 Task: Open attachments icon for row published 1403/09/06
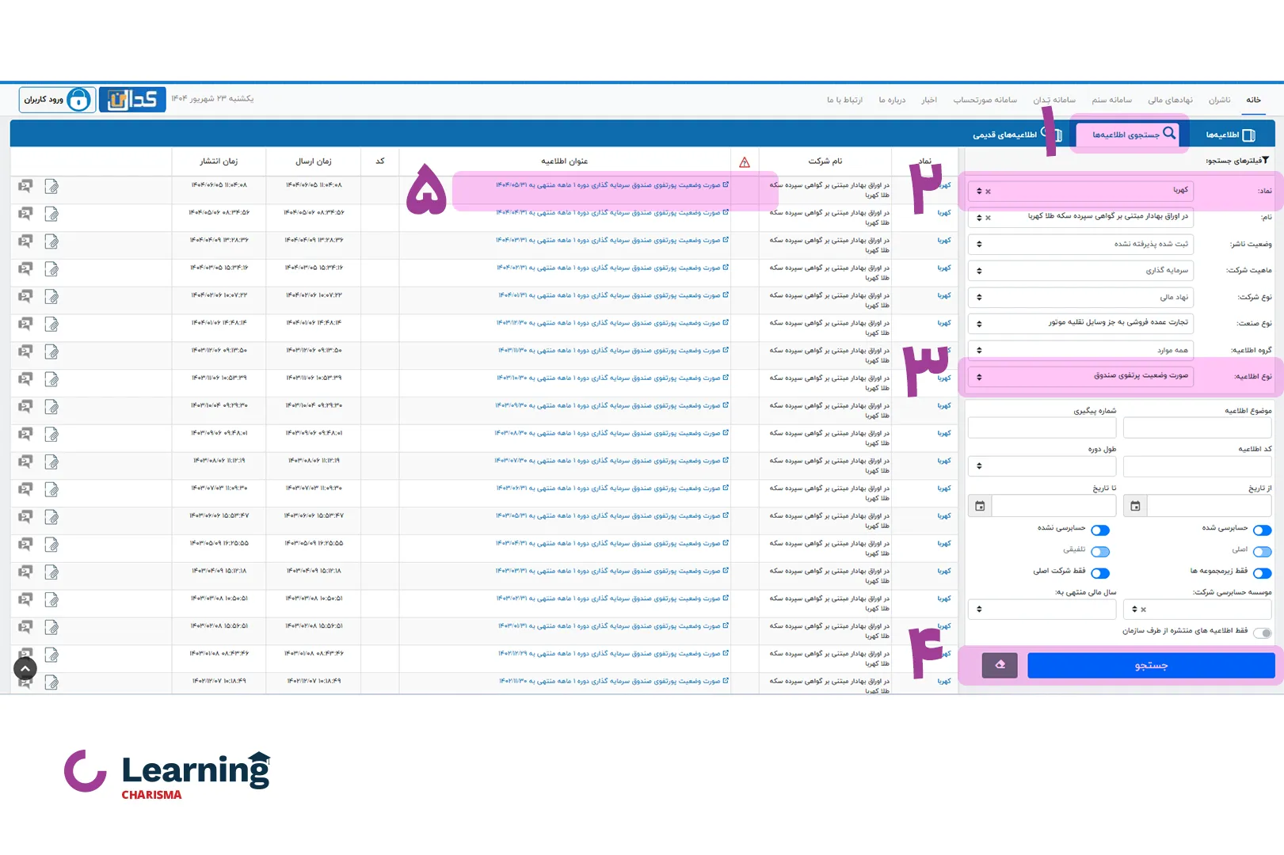(51, 435)
